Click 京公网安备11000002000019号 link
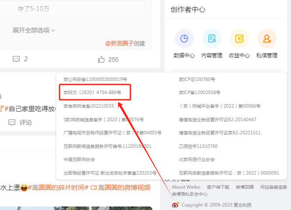The width and height of the screenshot is (291, 210). pyautogui.click(x=95, y=79)
